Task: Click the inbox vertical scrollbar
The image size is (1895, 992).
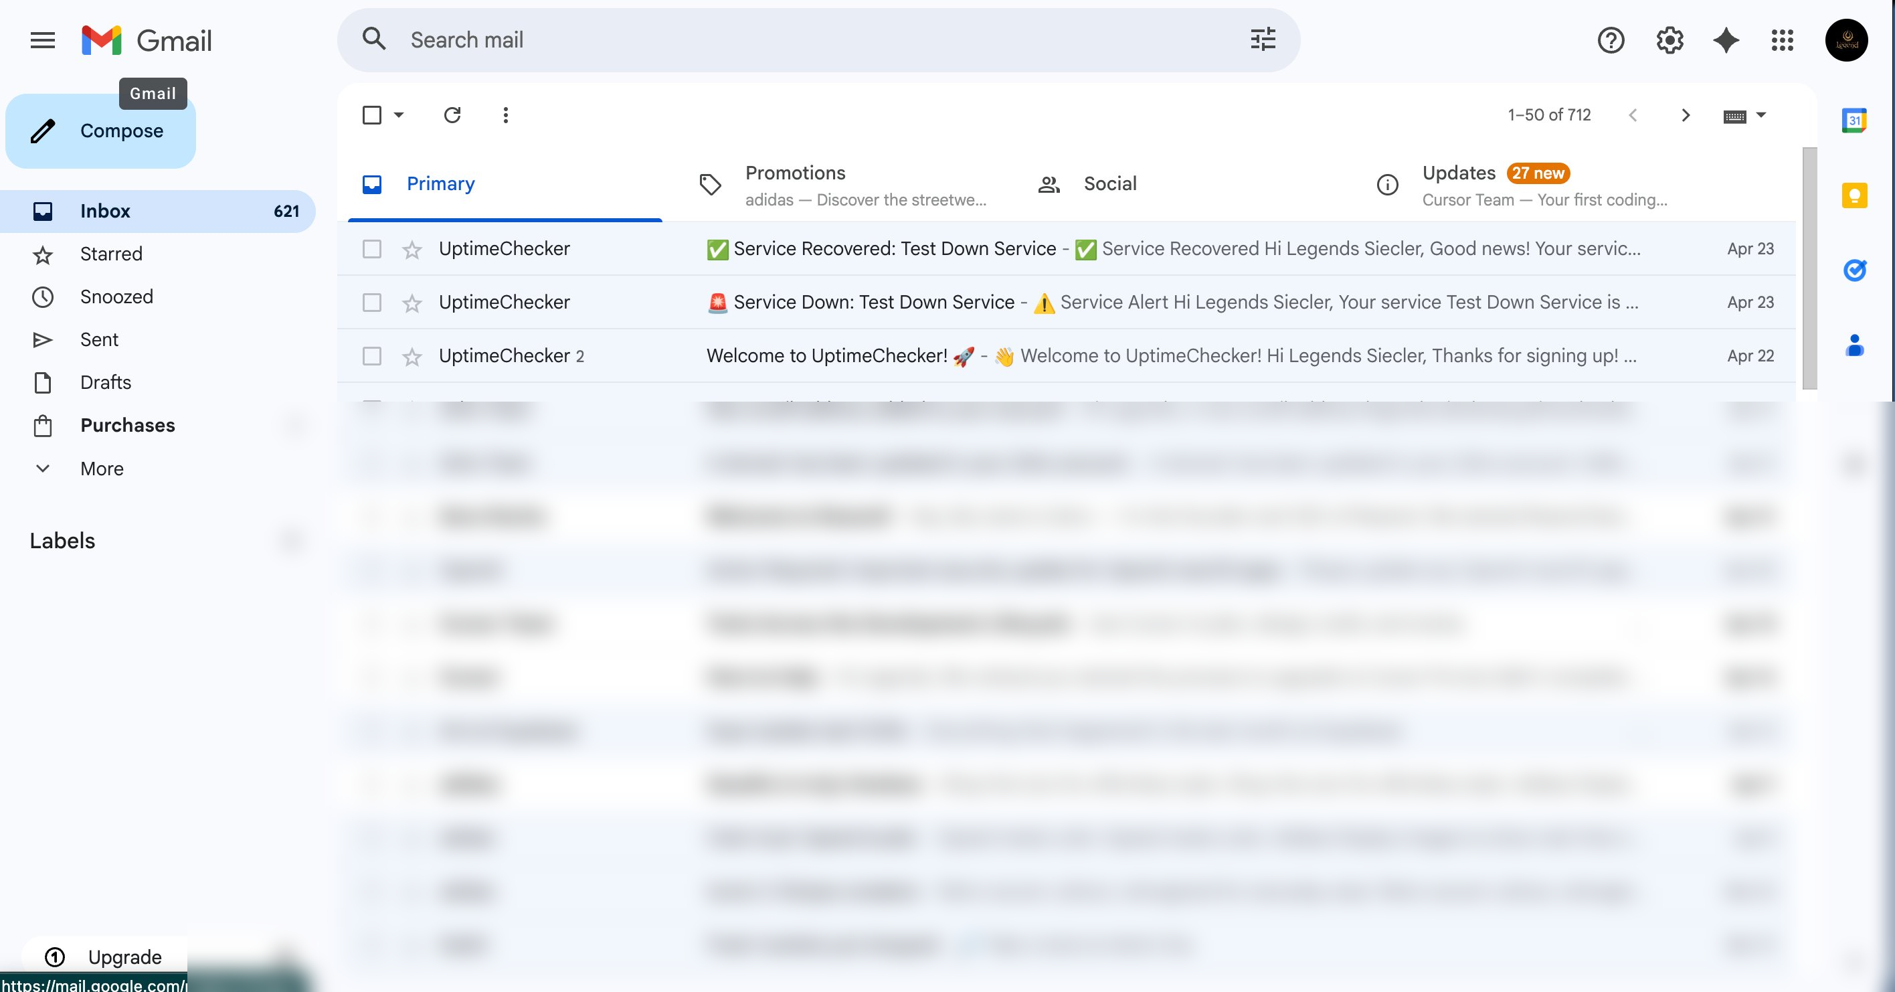Action: click(x=1809, y=268)
